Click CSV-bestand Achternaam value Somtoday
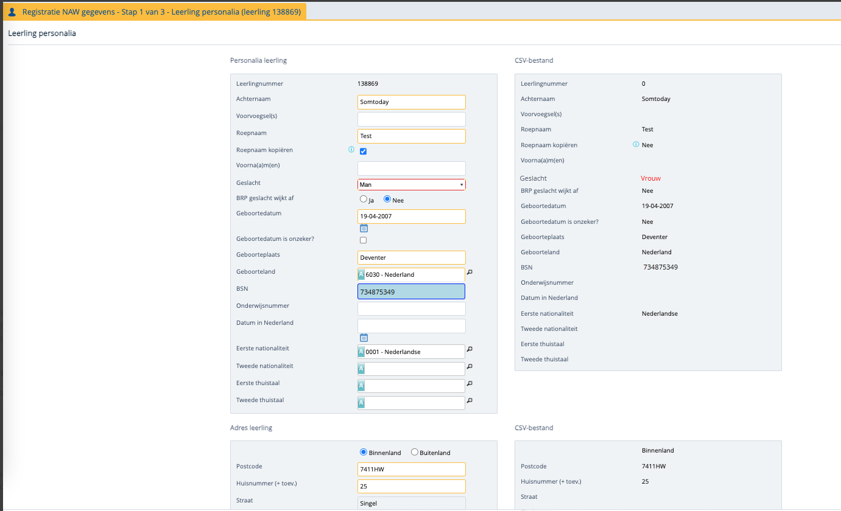 [x=656, y=99]
